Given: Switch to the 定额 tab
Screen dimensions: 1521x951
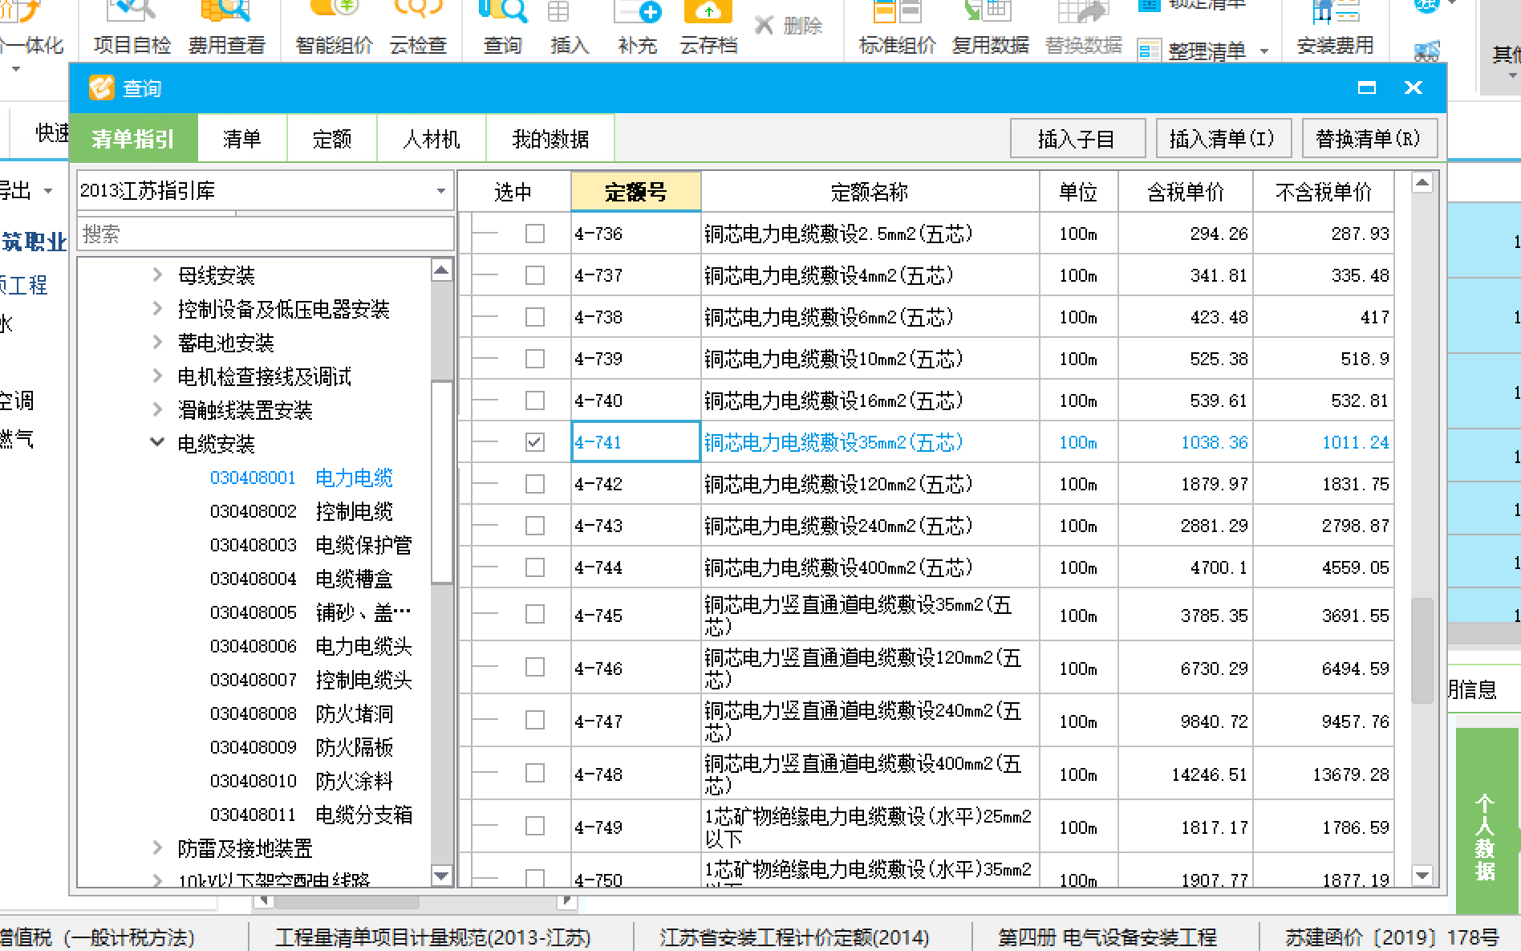Looking at the screenshot, I should [331, 139].
